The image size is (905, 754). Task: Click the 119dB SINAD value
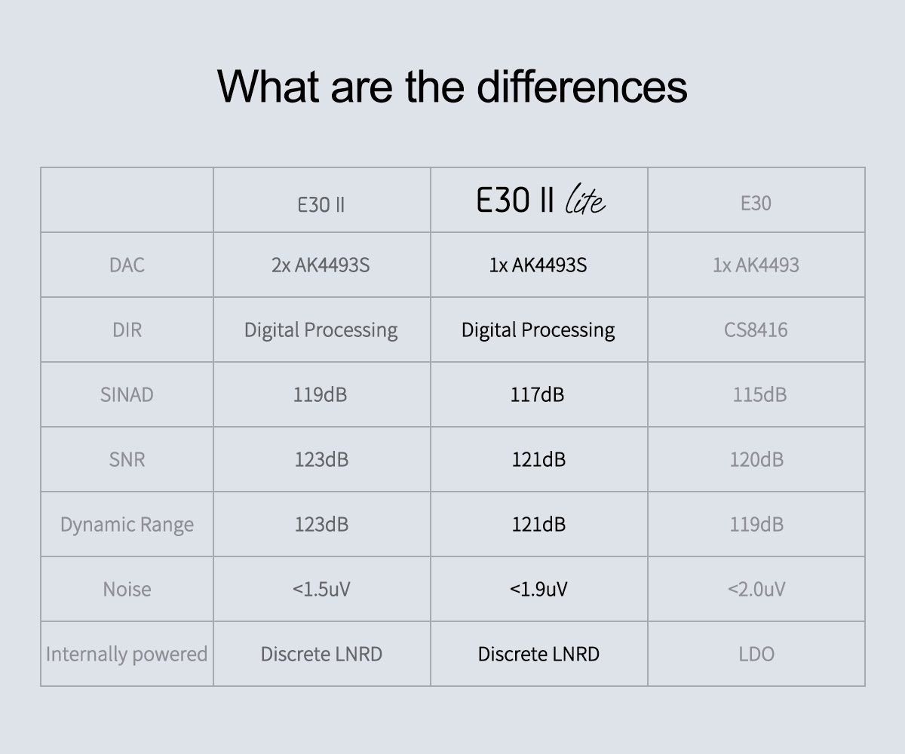pyautogui.click(x=321, y=395)
